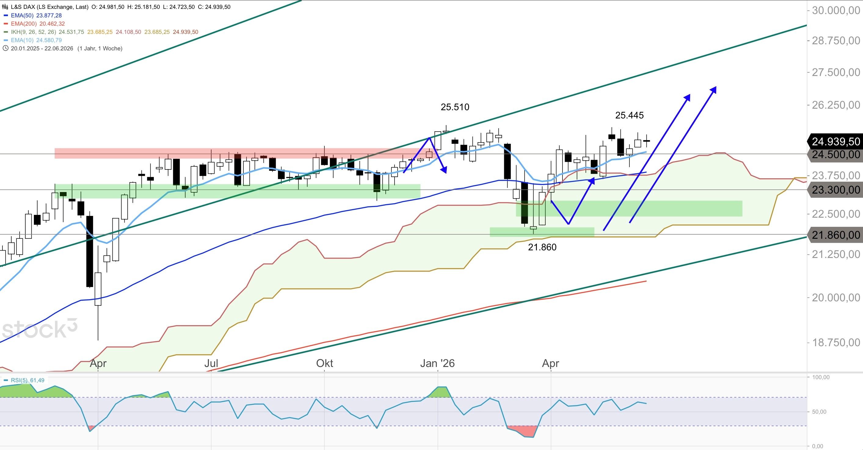Screen dimensions: 863x450
Task: Click the date range 20.01.2025 - 22.06.2026
Action: click(42, 49)
